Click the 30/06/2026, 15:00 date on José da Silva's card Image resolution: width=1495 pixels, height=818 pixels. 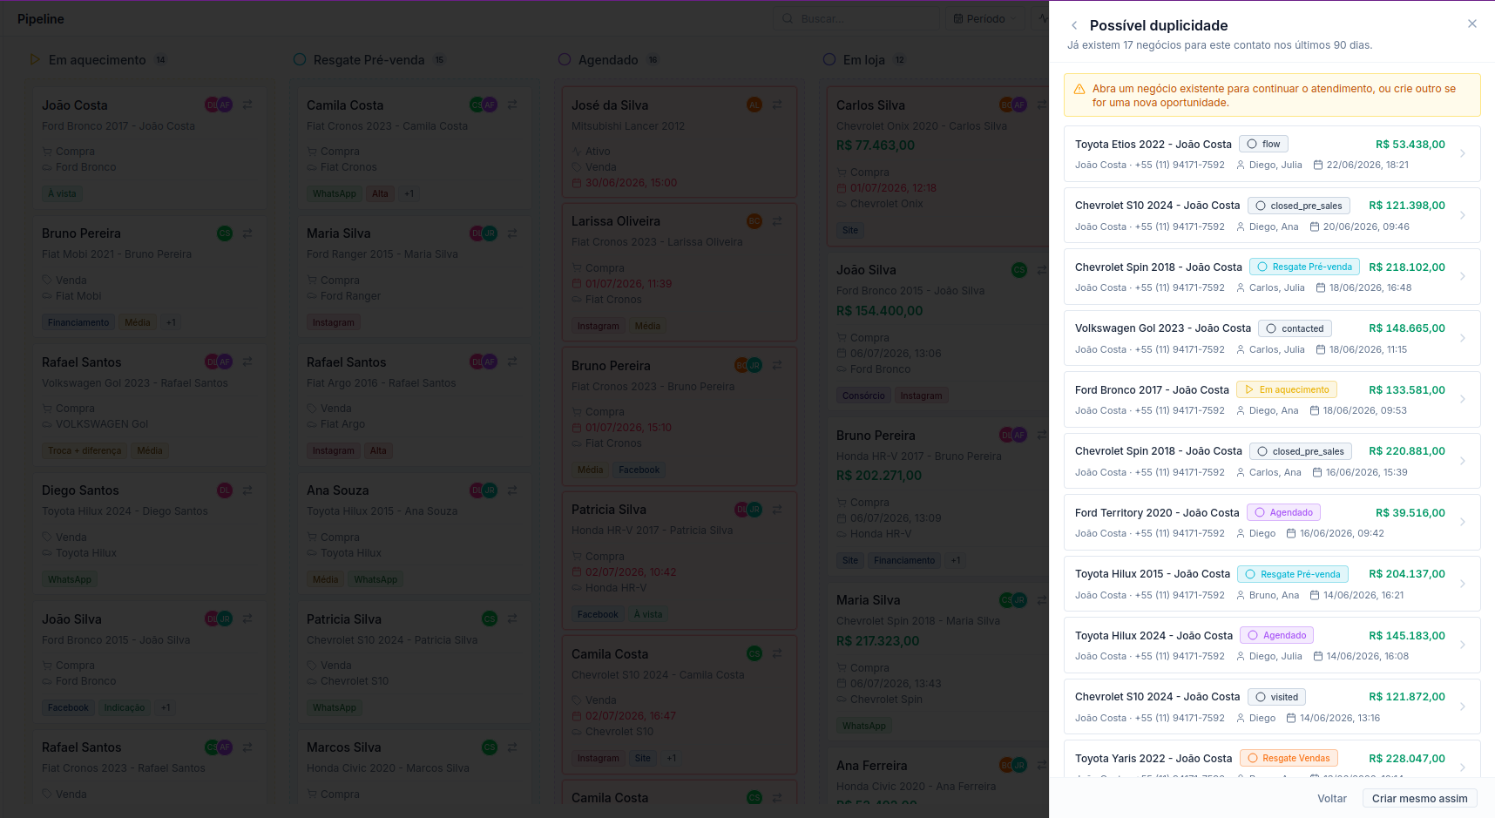631,183
